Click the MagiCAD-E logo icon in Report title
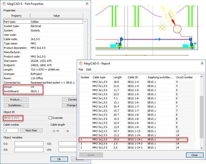Viewport: 206px width, 164px height. [81, 63]
